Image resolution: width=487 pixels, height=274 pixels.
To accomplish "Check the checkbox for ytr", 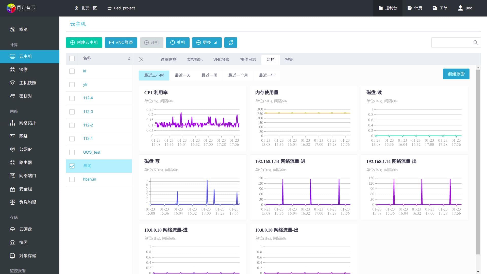I will pos(72,85).
